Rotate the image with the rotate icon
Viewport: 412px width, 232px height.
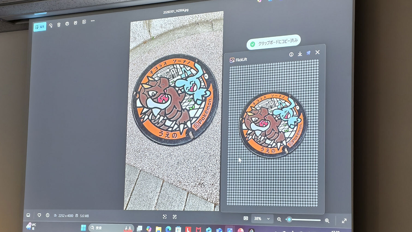pyautogui.click(x=51, y=25)
